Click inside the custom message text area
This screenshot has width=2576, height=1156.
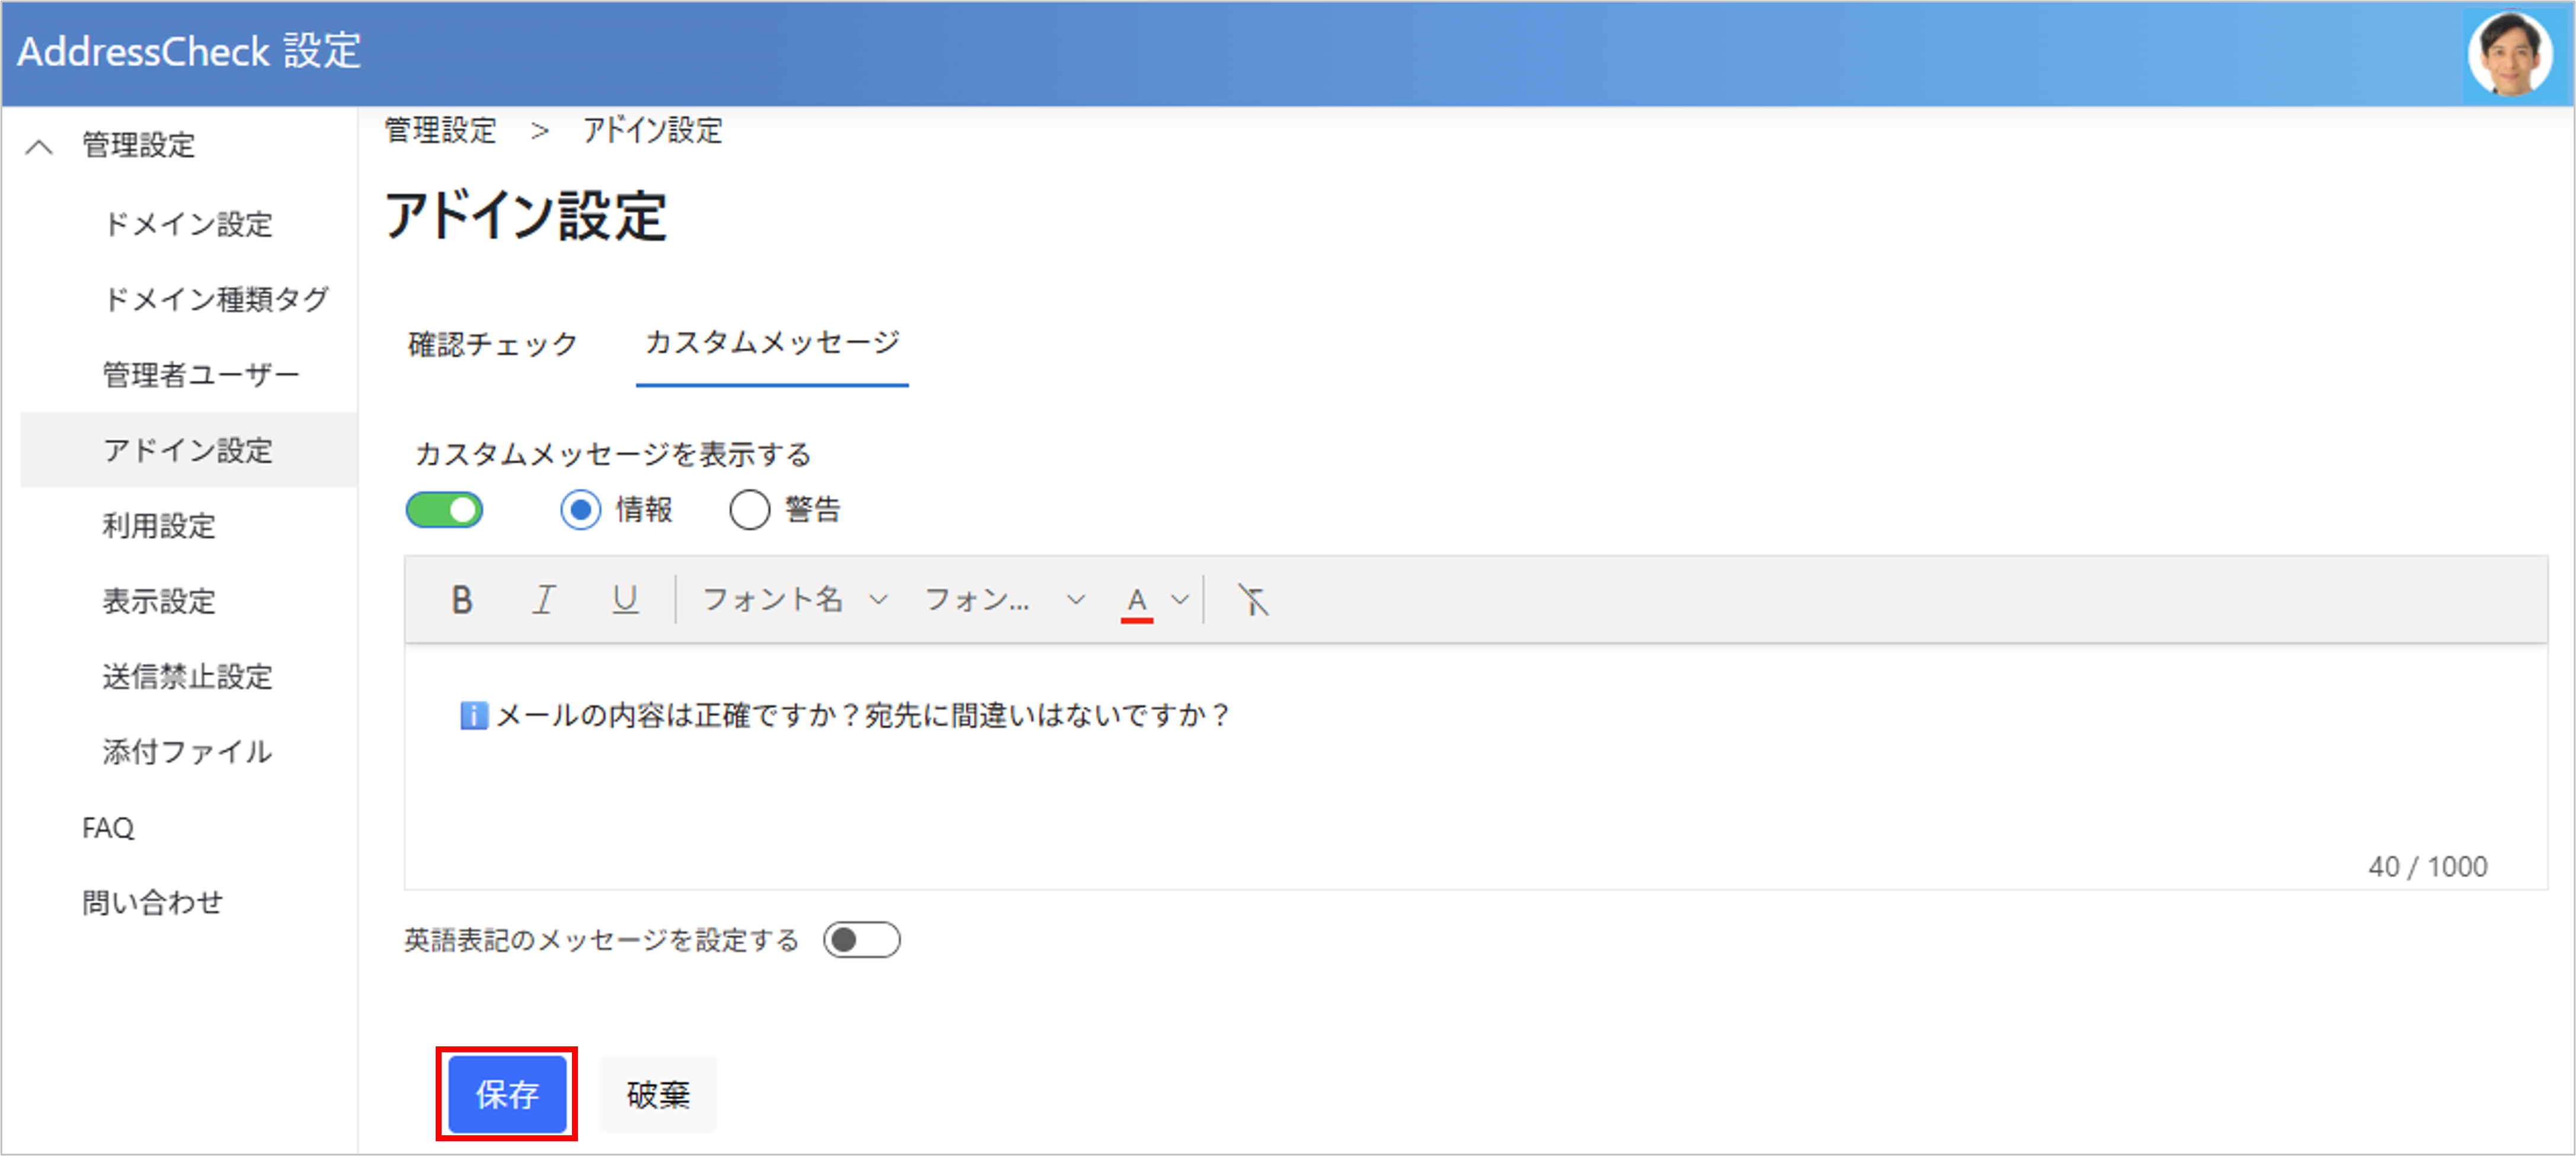pyautogui.click(x=1400, y=790)
